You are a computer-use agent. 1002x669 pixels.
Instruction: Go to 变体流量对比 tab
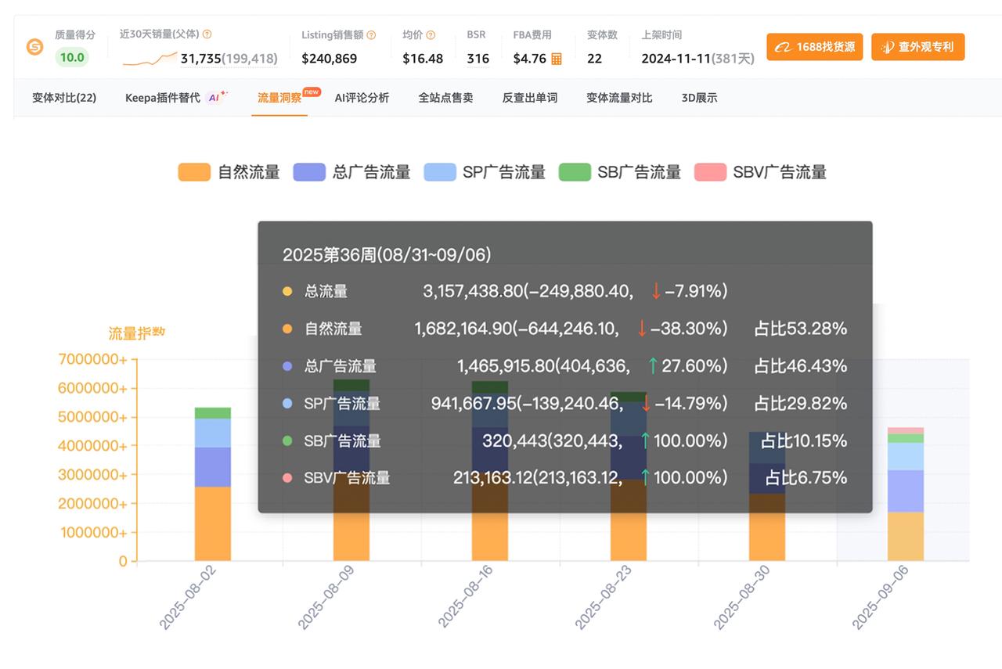[x=619, y=98]
